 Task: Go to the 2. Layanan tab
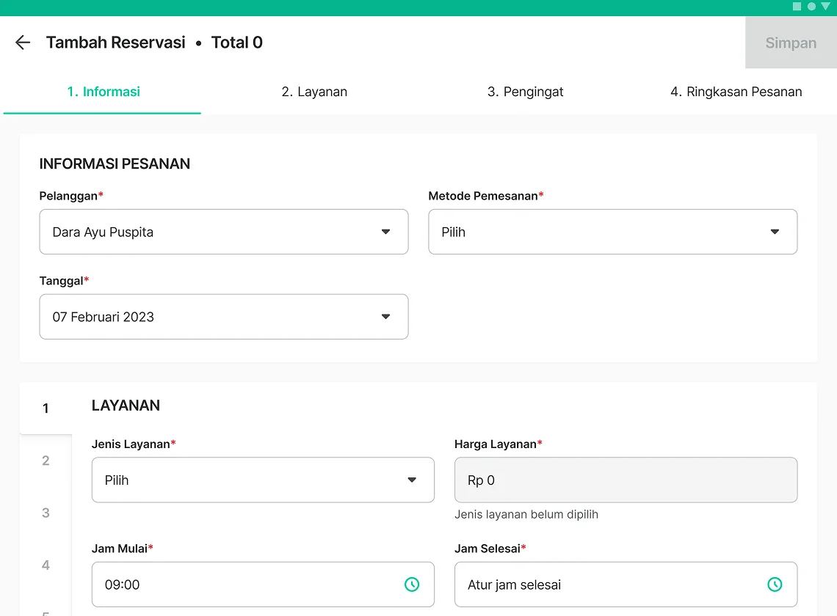click(x=314, y=92)
